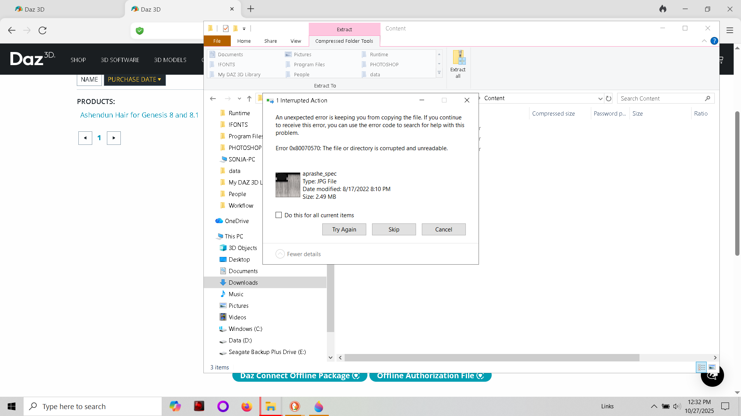This screenshot has height=416, width=741.
Task: Open Copilot from the taskbar
Action: pos(175,406)
